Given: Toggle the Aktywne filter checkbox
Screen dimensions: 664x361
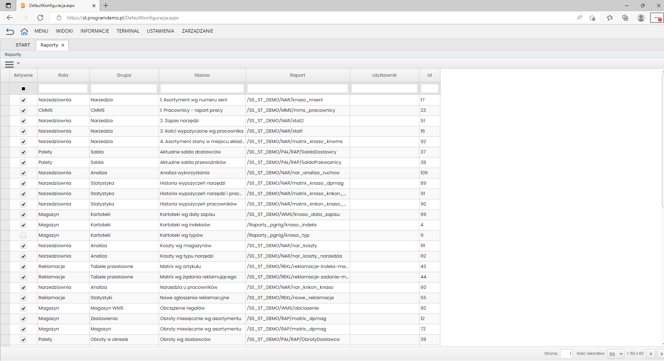Looking at the screenshot, I should click(x=23, y=89).
